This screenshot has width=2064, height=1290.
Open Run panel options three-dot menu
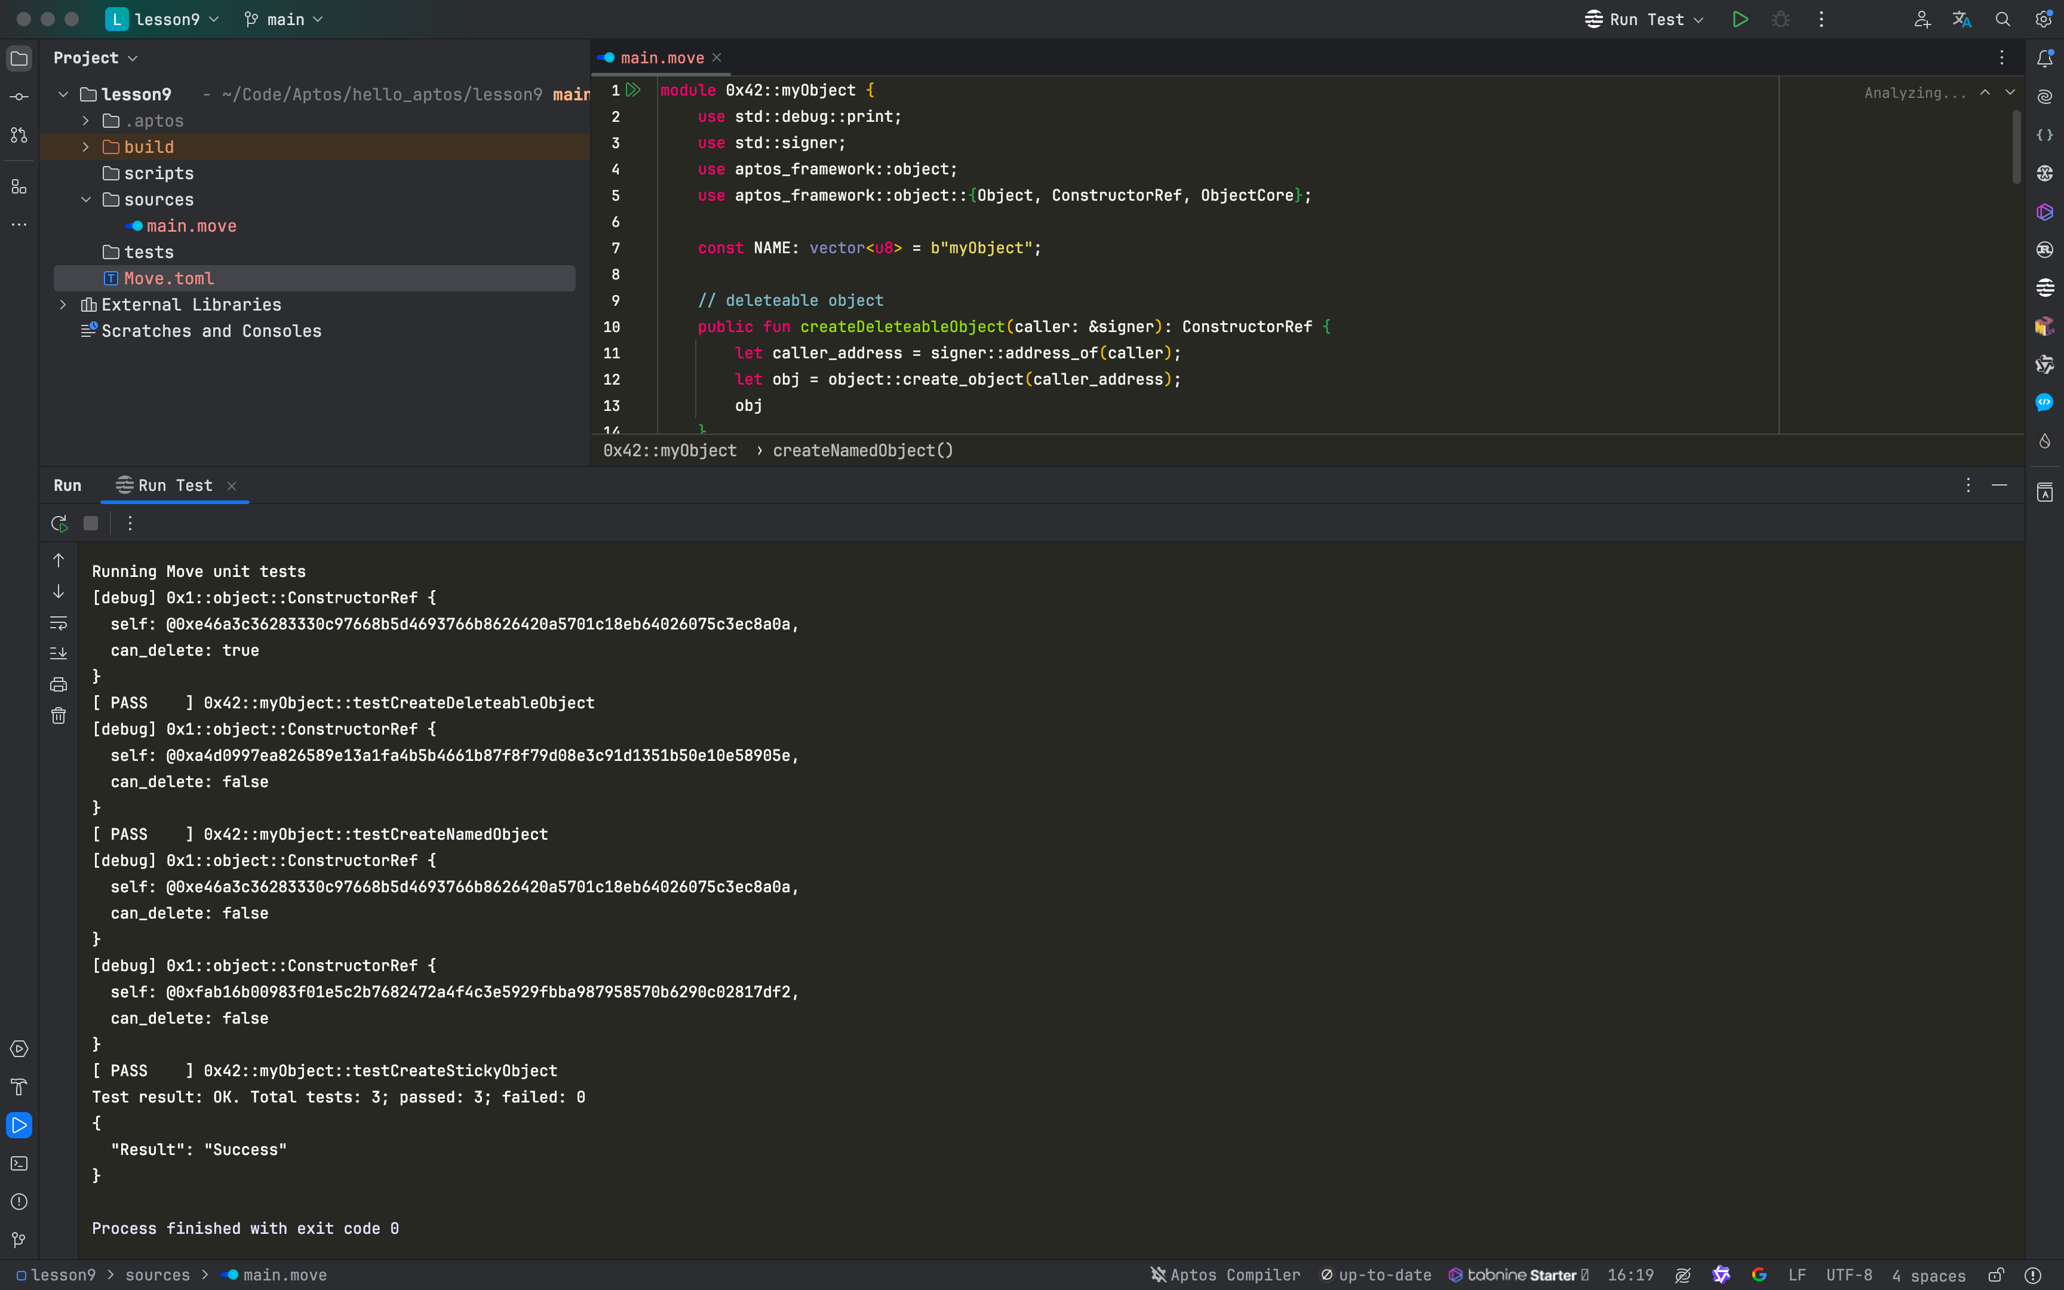pos(1968,486)
